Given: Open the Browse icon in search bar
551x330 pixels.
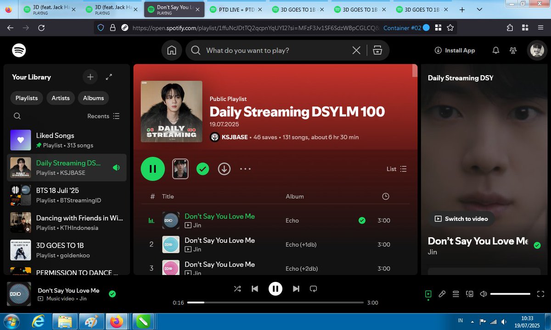Looking at the screenshot, I should (377, 50).
